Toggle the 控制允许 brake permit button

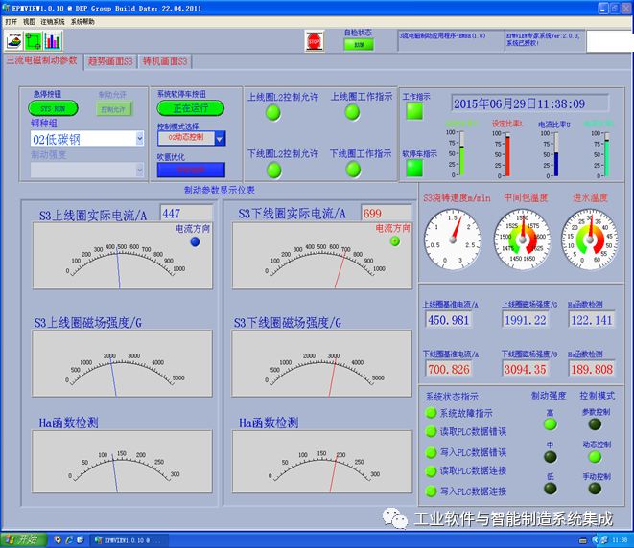pyautogui.click(x=113, y=109)
